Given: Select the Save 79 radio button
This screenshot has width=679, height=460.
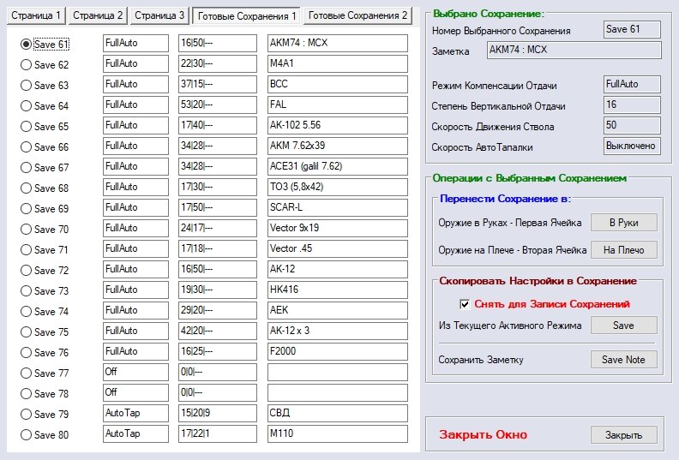Looking at the screenshot, I should (x=45, y=414).
